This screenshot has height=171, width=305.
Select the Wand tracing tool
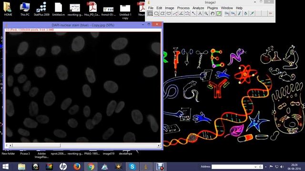click(x=193, y=13)
